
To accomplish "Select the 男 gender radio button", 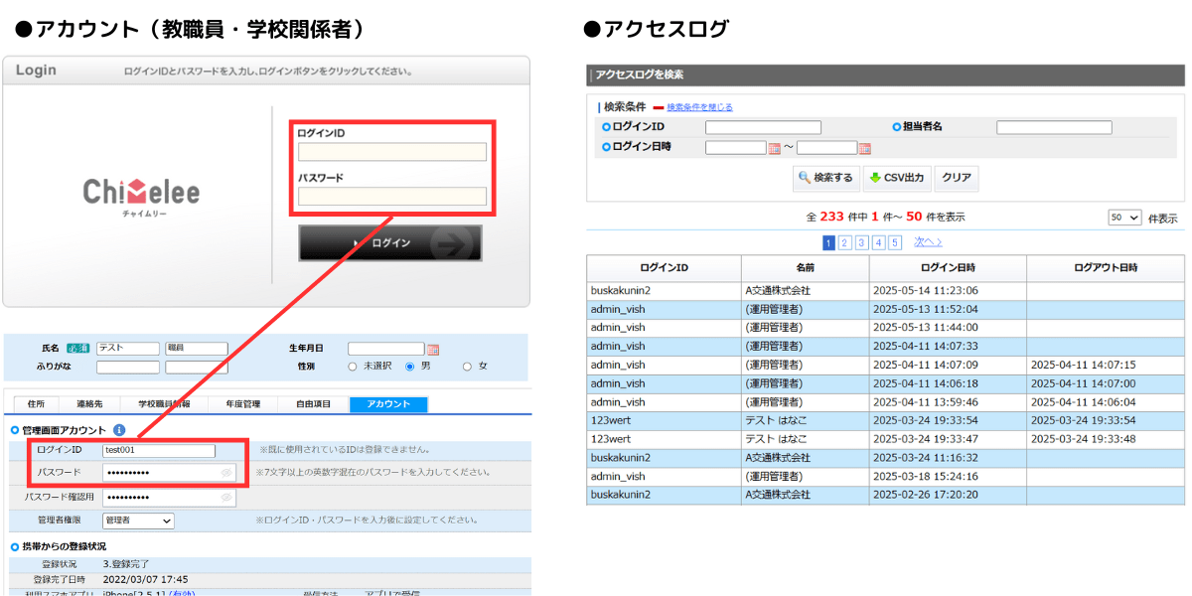I will click(x=409, y=367).
